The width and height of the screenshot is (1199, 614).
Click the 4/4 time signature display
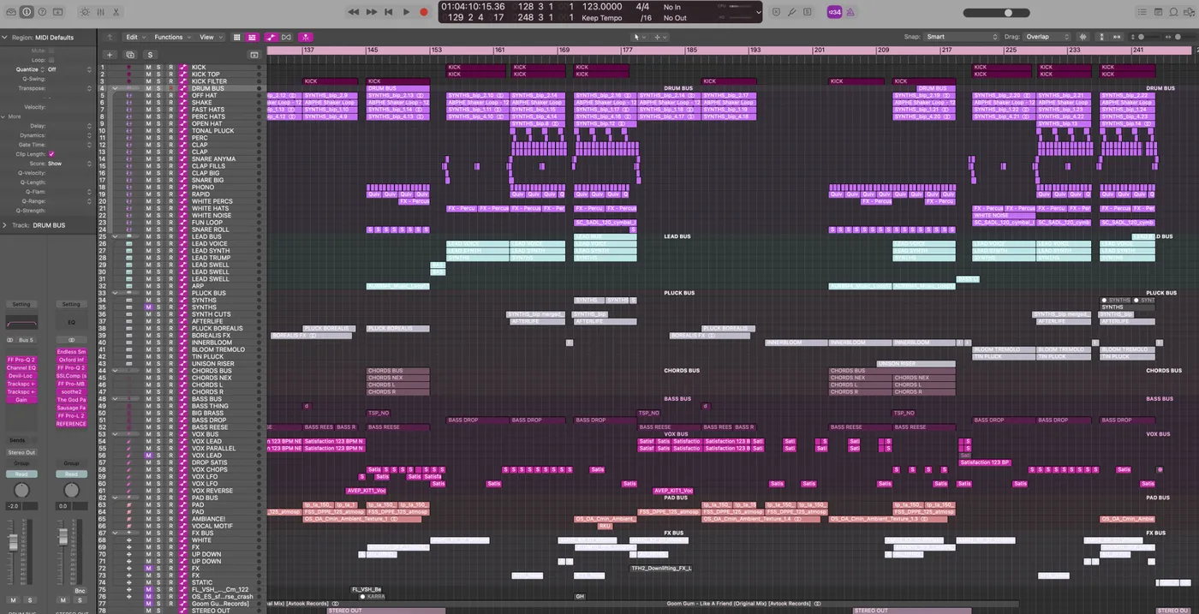point(641,7)
